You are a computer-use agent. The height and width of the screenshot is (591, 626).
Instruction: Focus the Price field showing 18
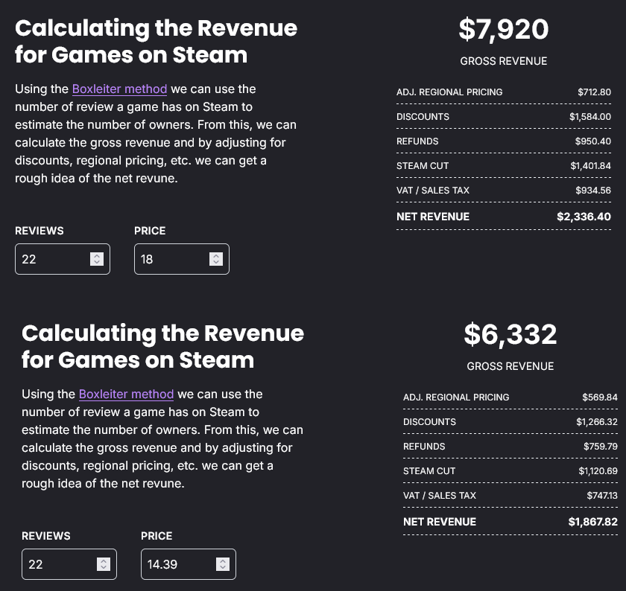pos(182,259)
